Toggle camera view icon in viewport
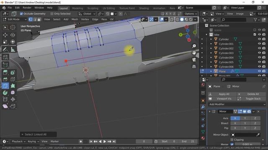The width and height of the screenshot is (268, 150). pyautogui.click(x=194, y=60)
